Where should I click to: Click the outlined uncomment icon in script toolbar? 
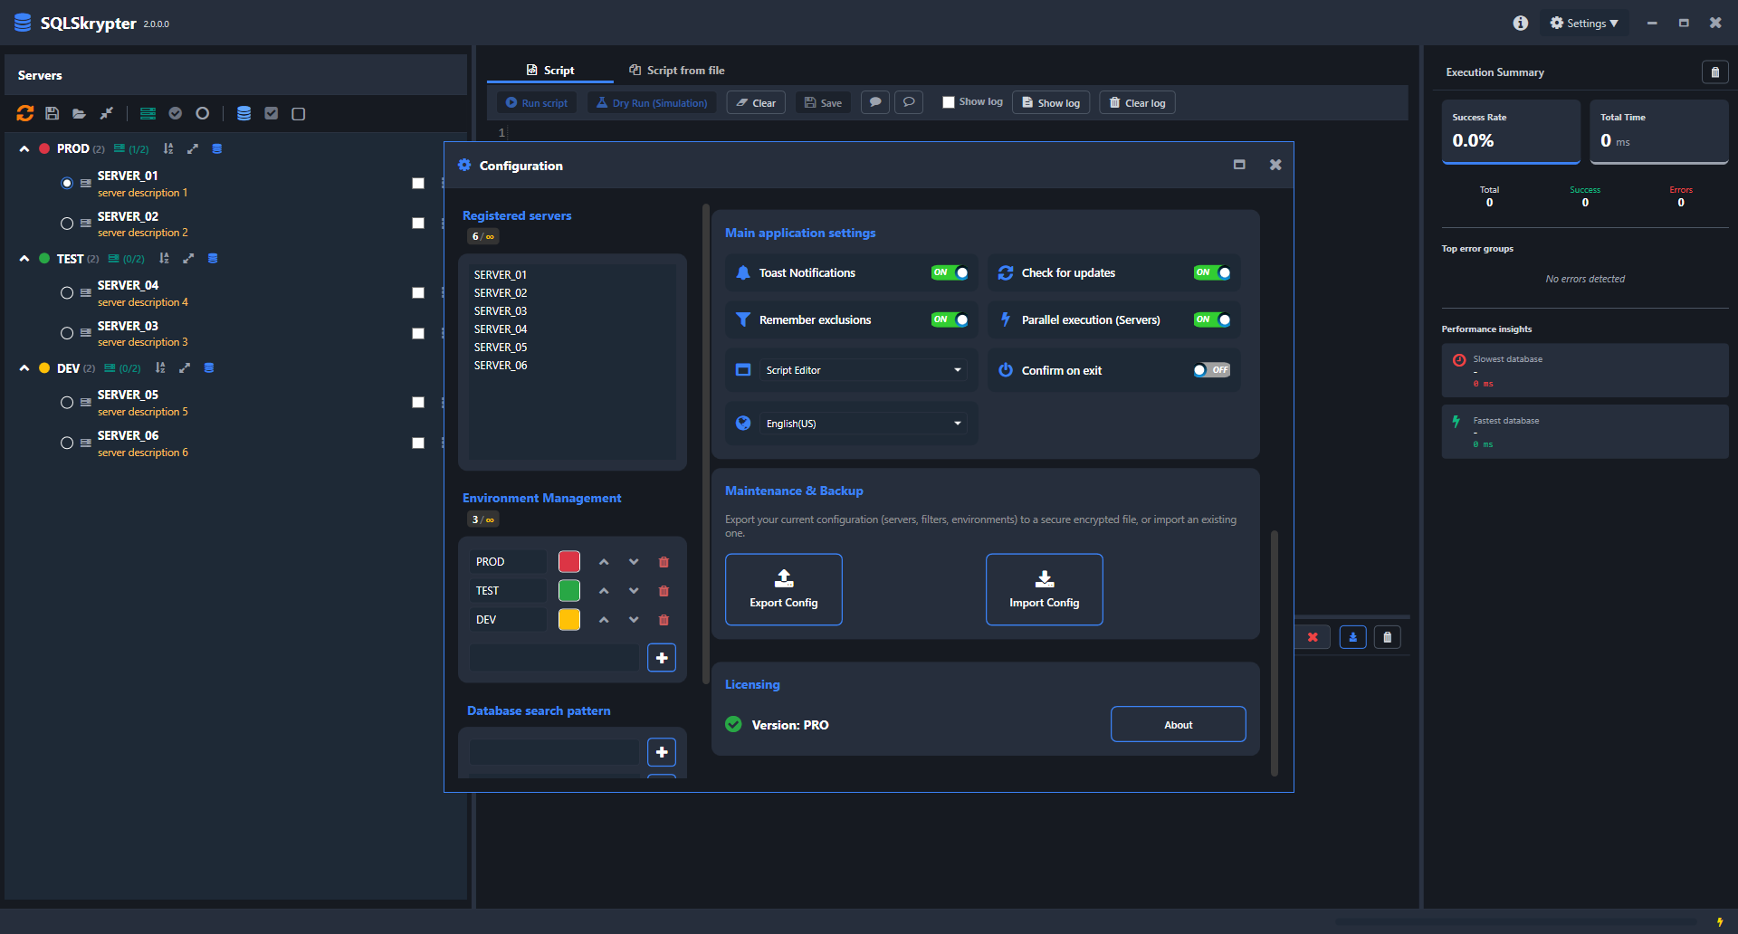click(909, 102)
